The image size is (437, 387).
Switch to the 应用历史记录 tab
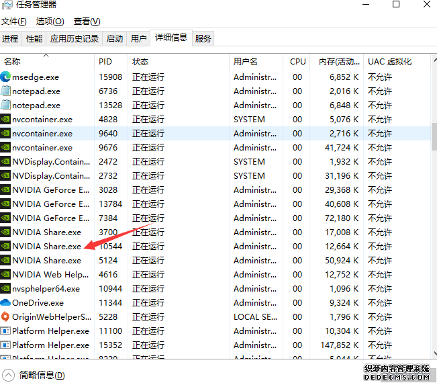point(74,38)
